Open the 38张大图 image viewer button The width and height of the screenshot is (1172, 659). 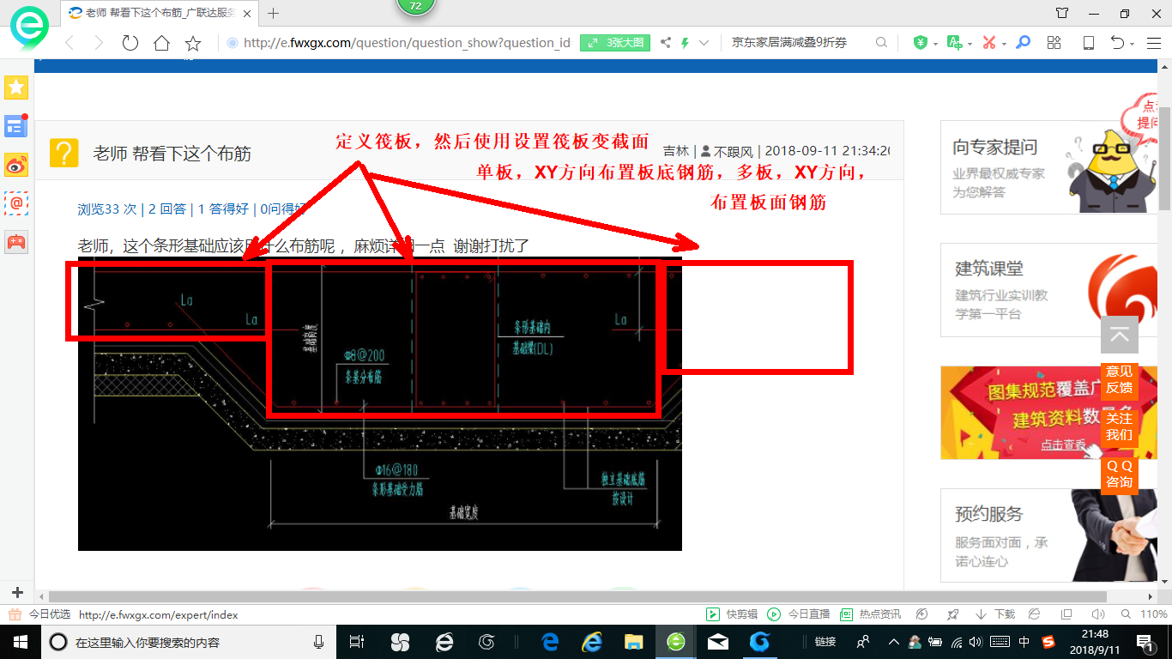click(x=615, y=43)
